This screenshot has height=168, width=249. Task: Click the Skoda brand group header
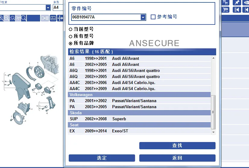(139, 113)
